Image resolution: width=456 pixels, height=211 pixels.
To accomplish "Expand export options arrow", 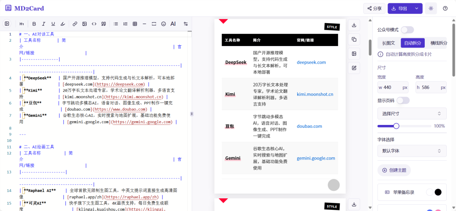I will [x=417, y=8].
